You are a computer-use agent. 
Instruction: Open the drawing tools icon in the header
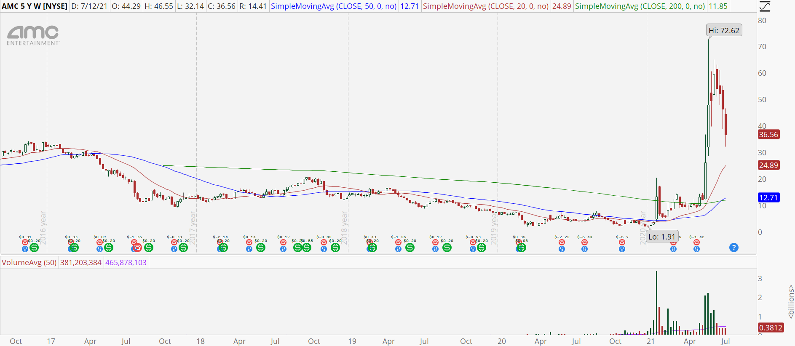click(765, 6)
